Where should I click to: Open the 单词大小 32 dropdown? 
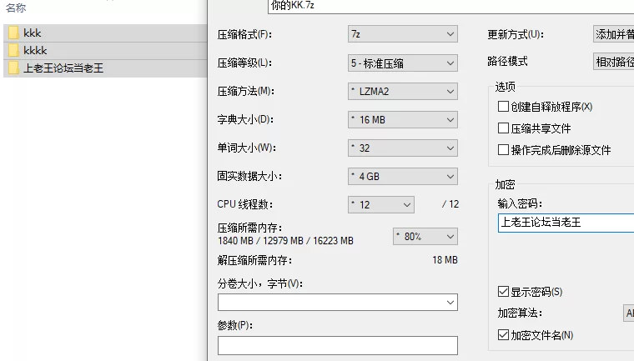point(403,148)
